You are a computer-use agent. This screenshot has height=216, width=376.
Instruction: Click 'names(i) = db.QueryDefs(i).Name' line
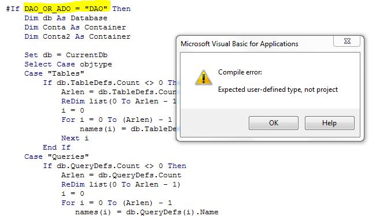click(146, 212)
